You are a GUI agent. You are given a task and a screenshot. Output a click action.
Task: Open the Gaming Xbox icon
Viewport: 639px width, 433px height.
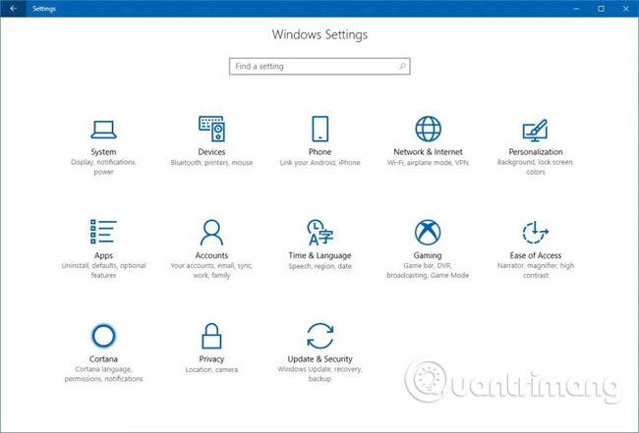(428, 233)
